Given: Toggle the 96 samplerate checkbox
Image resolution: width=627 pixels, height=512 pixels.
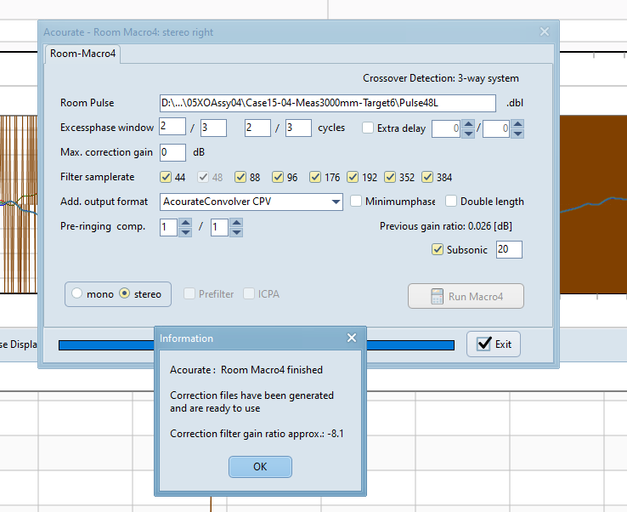Looking at the screenshot, I should click(278, 177).
